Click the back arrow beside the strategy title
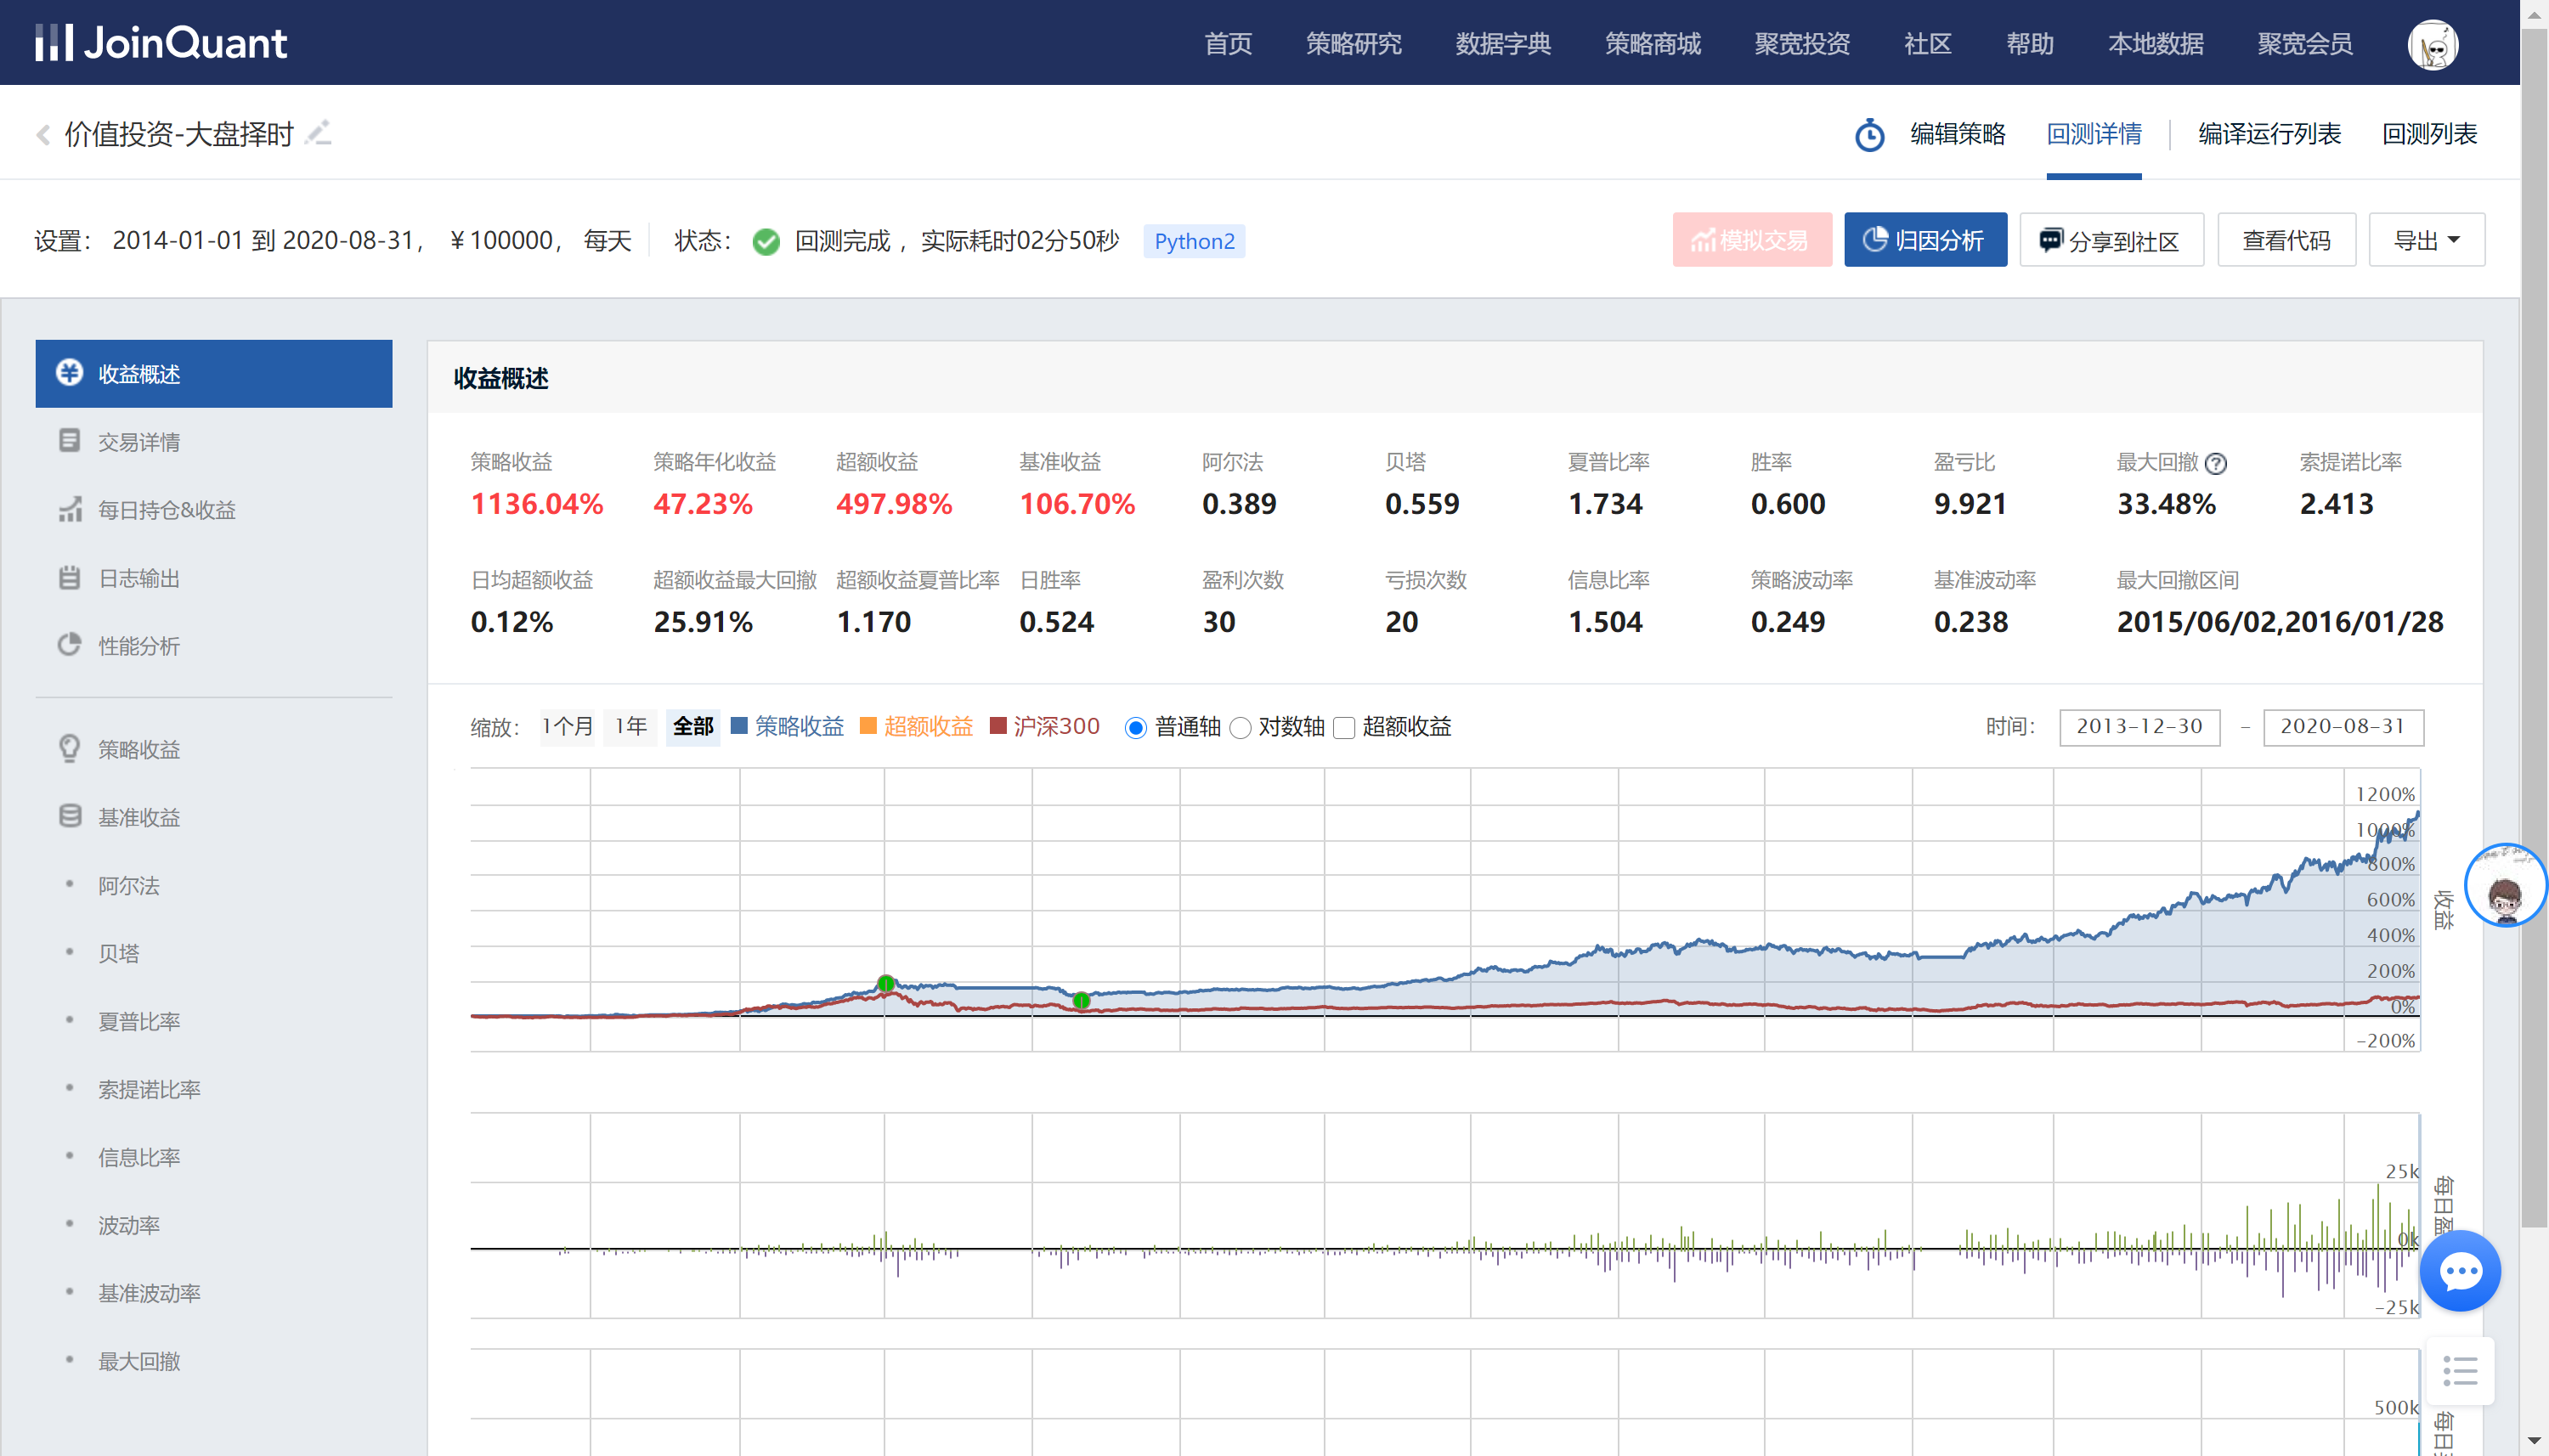The height and width of the screenshot is (1456, 2549). [x=43, y=134]
